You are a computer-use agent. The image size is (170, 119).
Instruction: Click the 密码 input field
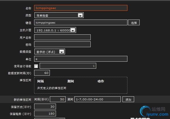(62, 44)
